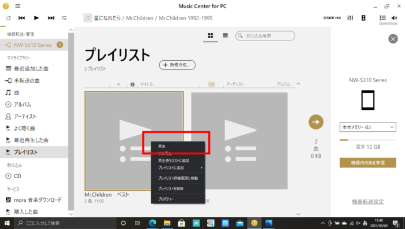This screenshot has height=229, width=405.
Task: Open the 本体メモリー (E:) storage dropdown
Action: click(x=367, y=127)
